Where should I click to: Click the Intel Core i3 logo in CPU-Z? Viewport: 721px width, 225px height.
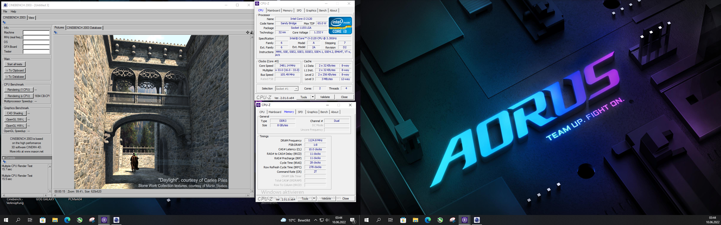340,25
